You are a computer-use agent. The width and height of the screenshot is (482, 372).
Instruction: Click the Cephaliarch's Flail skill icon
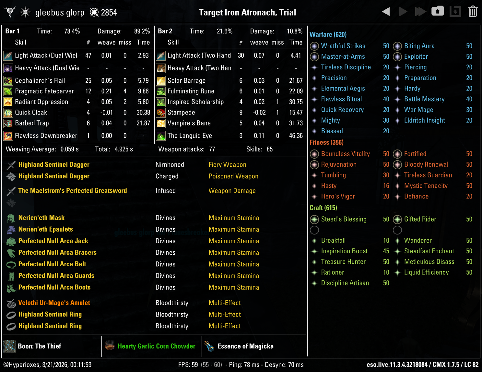click(x=8, y=80)
